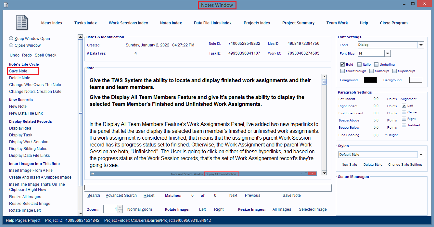
Task: Select the Keep Window Open radio button
Action: (x=11, y=38)
